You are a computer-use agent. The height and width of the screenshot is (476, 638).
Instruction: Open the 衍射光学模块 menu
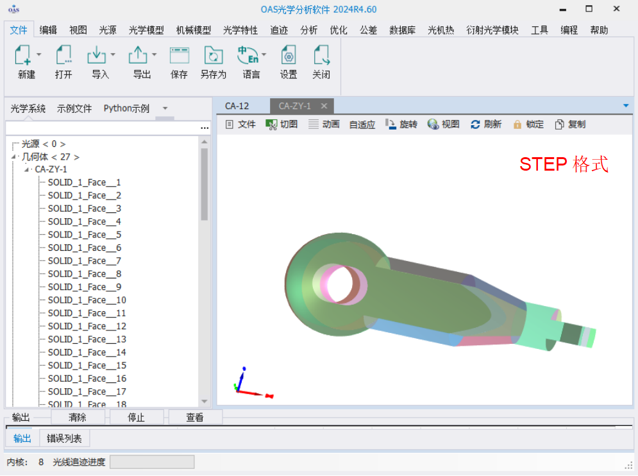492,30
